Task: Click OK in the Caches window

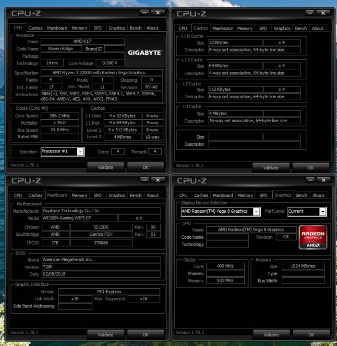Action: (x=311, y=168)
